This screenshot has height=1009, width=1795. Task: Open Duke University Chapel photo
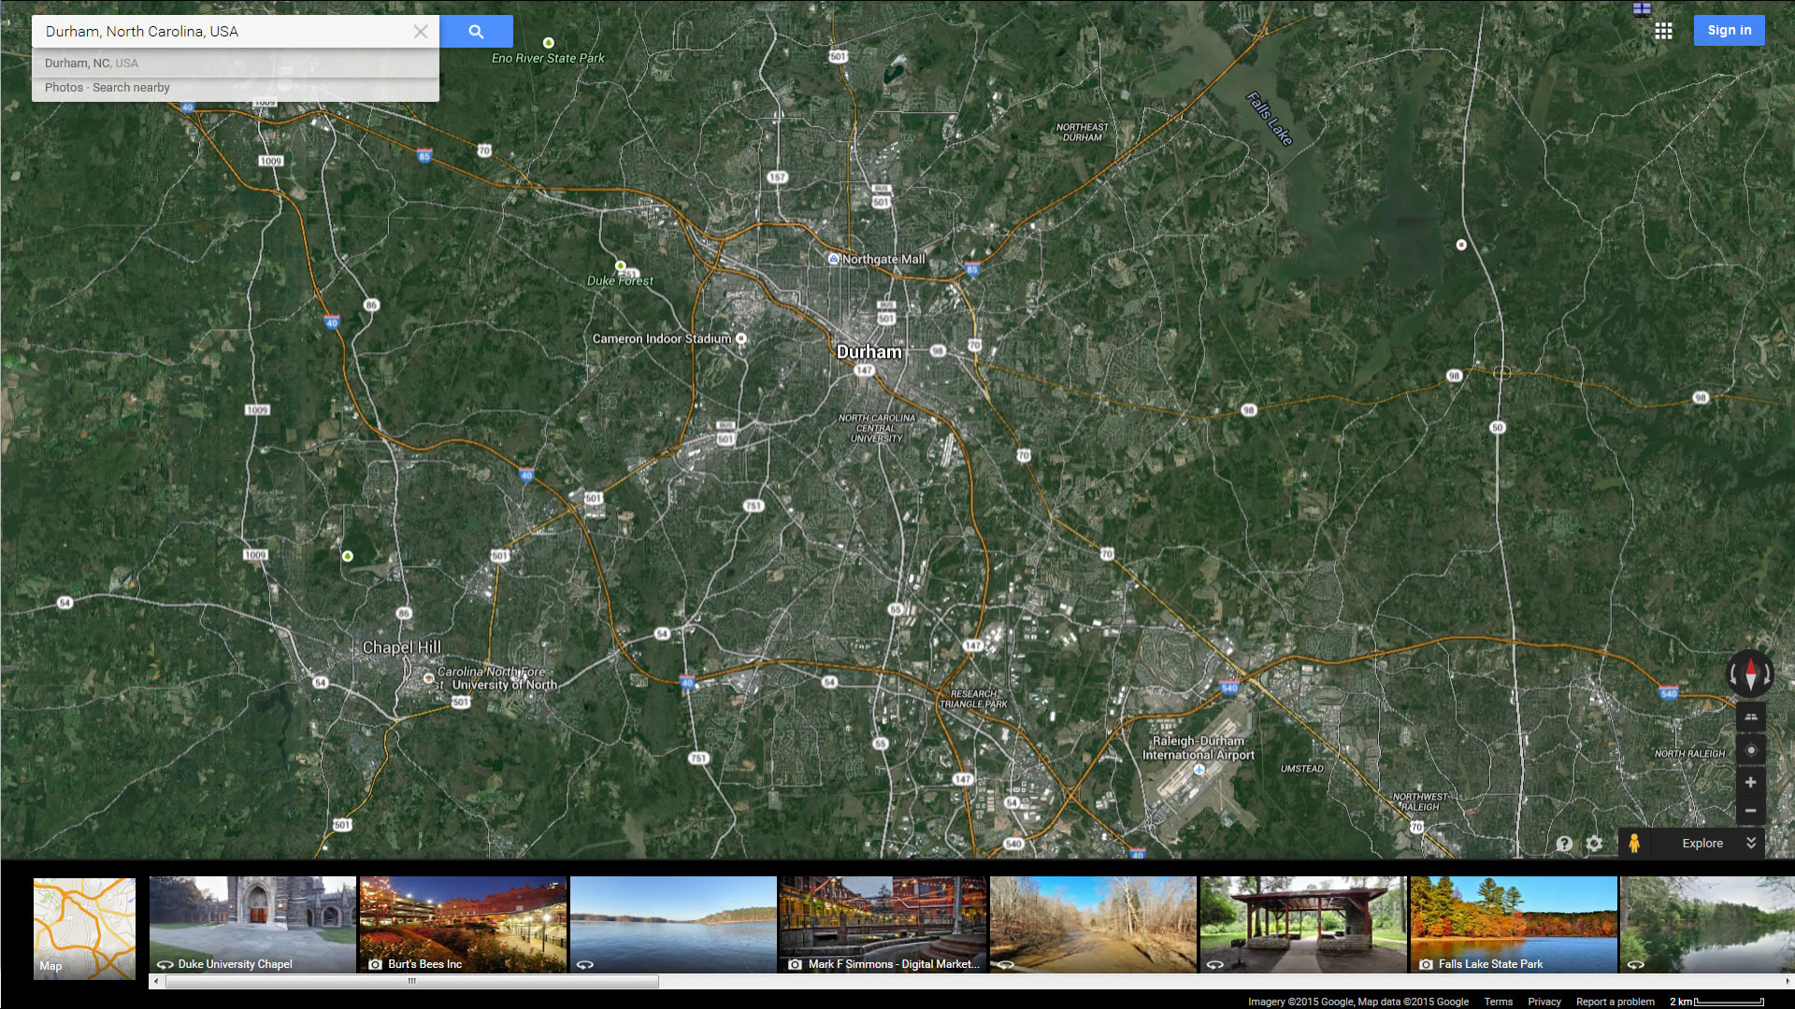[x=252, y=924]
